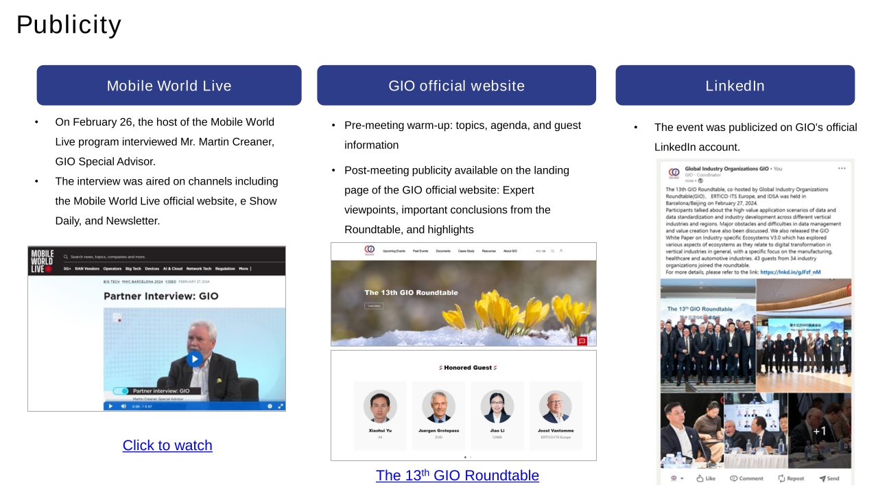Open Documents on GIO website
The image size is (878, 494).
[443, 251]
